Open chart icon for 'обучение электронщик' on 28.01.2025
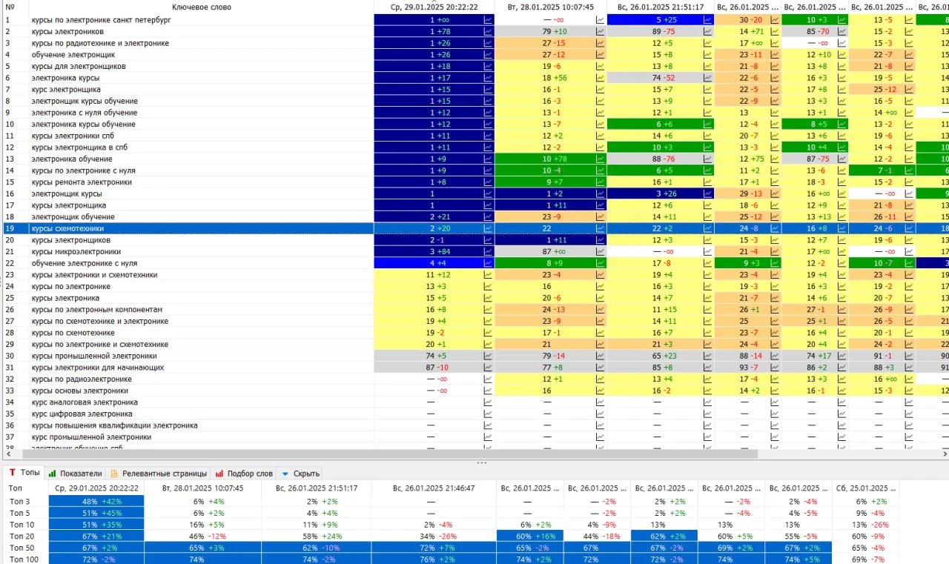The image size is (949, 564). point(600,55)
